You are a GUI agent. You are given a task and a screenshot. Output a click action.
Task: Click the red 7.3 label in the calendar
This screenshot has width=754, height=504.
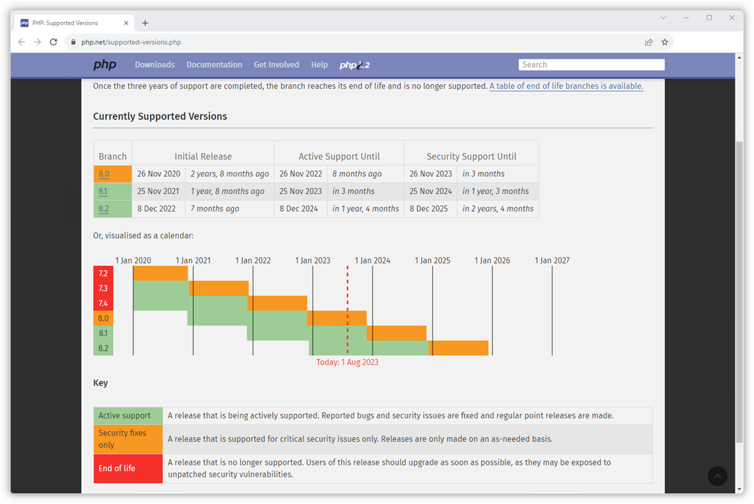click(103, 289)
